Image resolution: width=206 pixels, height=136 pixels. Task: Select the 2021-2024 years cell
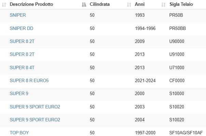[x=145, y=80]
